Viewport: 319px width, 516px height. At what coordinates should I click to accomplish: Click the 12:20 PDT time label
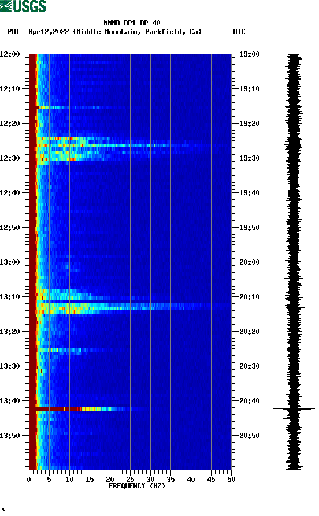[x=10, y=124]
